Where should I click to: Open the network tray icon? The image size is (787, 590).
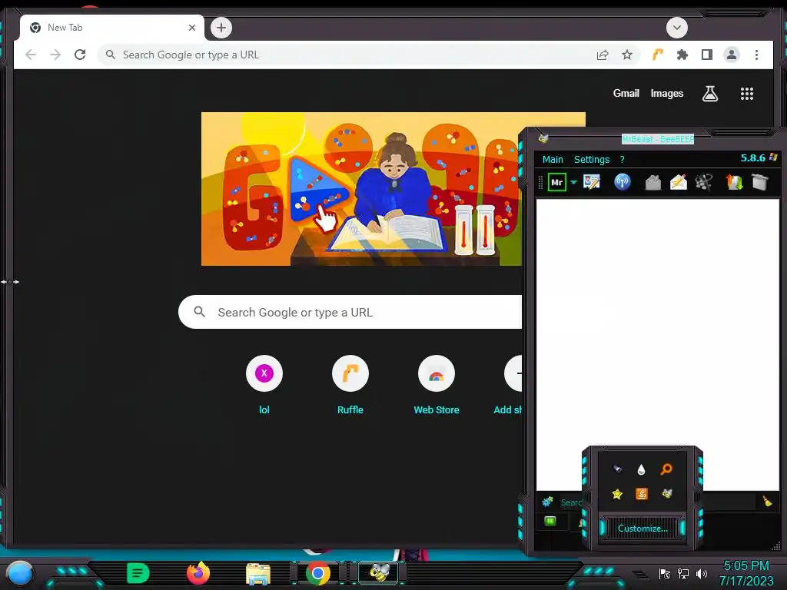(683, 573)
